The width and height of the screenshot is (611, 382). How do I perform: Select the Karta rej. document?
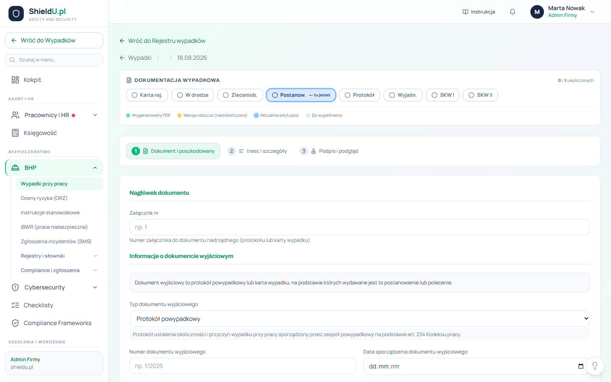pyautogui.click(x=147, y=95)
